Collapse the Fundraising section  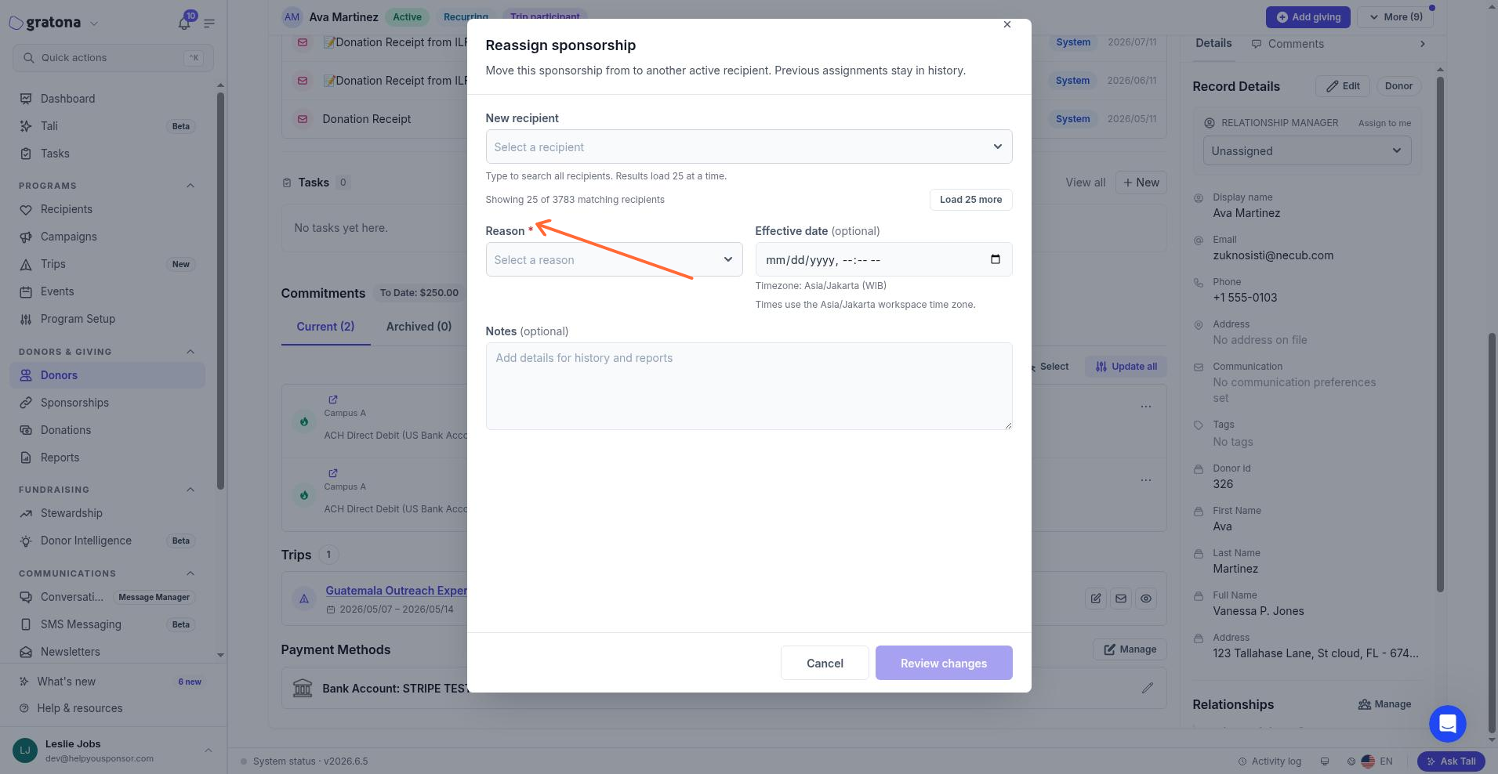point(190,490)
